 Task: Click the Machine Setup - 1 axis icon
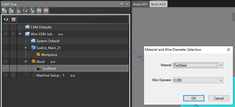[33, 75]
